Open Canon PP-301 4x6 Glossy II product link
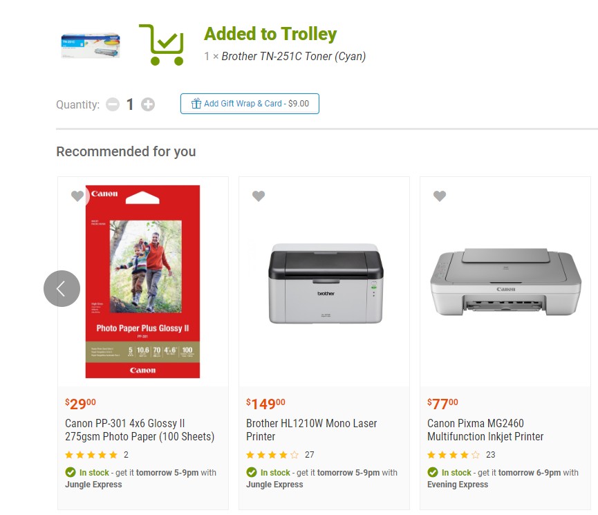The width and height of the screenshot is (598, 515). [x=140, y=430]
